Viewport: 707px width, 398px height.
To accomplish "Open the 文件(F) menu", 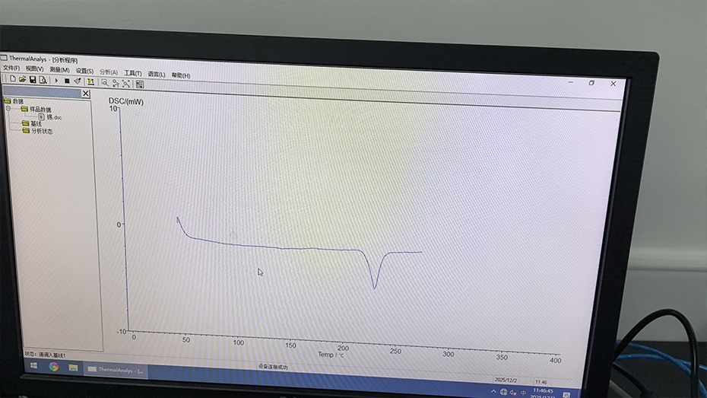I will pos(11,68).
